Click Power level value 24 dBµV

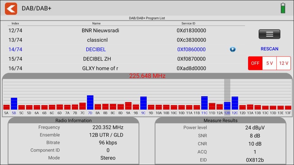(255, 128)
